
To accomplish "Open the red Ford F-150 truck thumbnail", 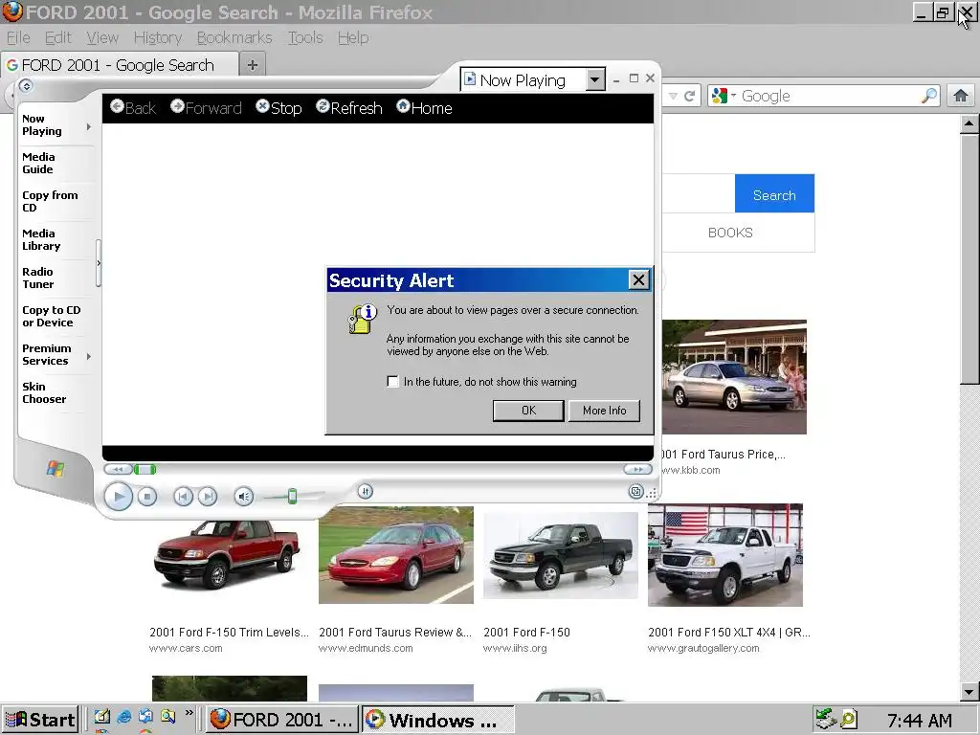I will pyautogui.click(x=228, y=555).
